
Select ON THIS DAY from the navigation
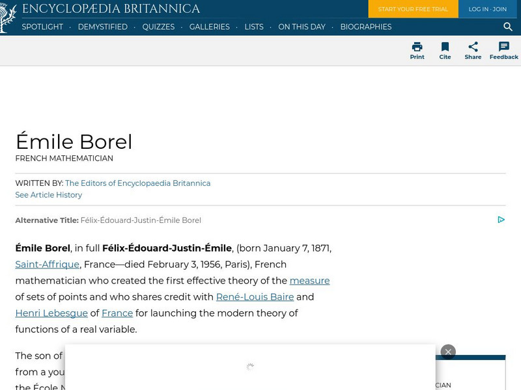pos(301,27)
